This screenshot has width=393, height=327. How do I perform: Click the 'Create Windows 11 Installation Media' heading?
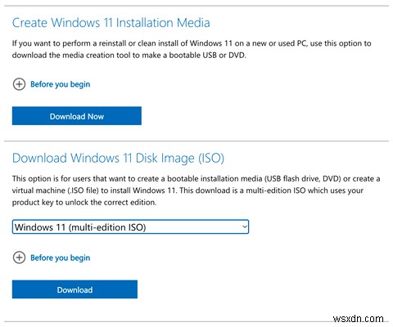click(111, 23)
